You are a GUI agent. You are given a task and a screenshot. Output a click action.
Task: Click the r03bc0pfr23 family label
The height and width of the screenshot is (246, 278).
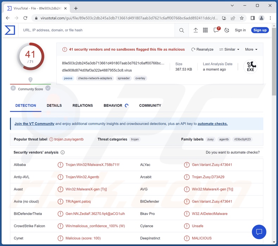pyautogui.click(x=242, y=139)
